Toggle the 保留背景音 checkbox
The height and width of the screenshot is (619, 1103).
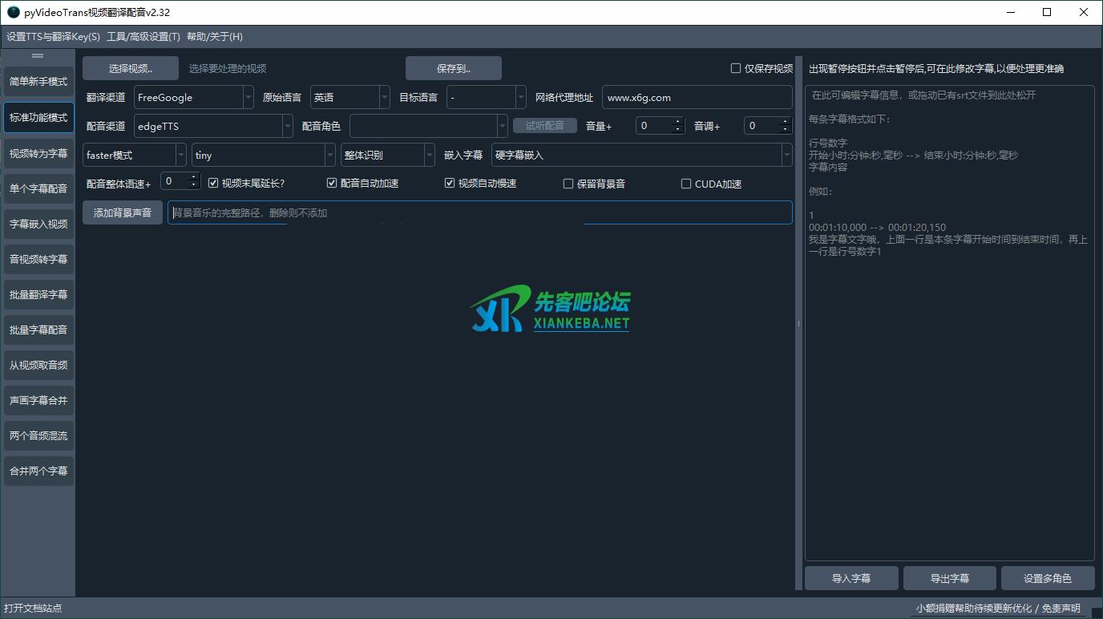click(x=568, y=184)
